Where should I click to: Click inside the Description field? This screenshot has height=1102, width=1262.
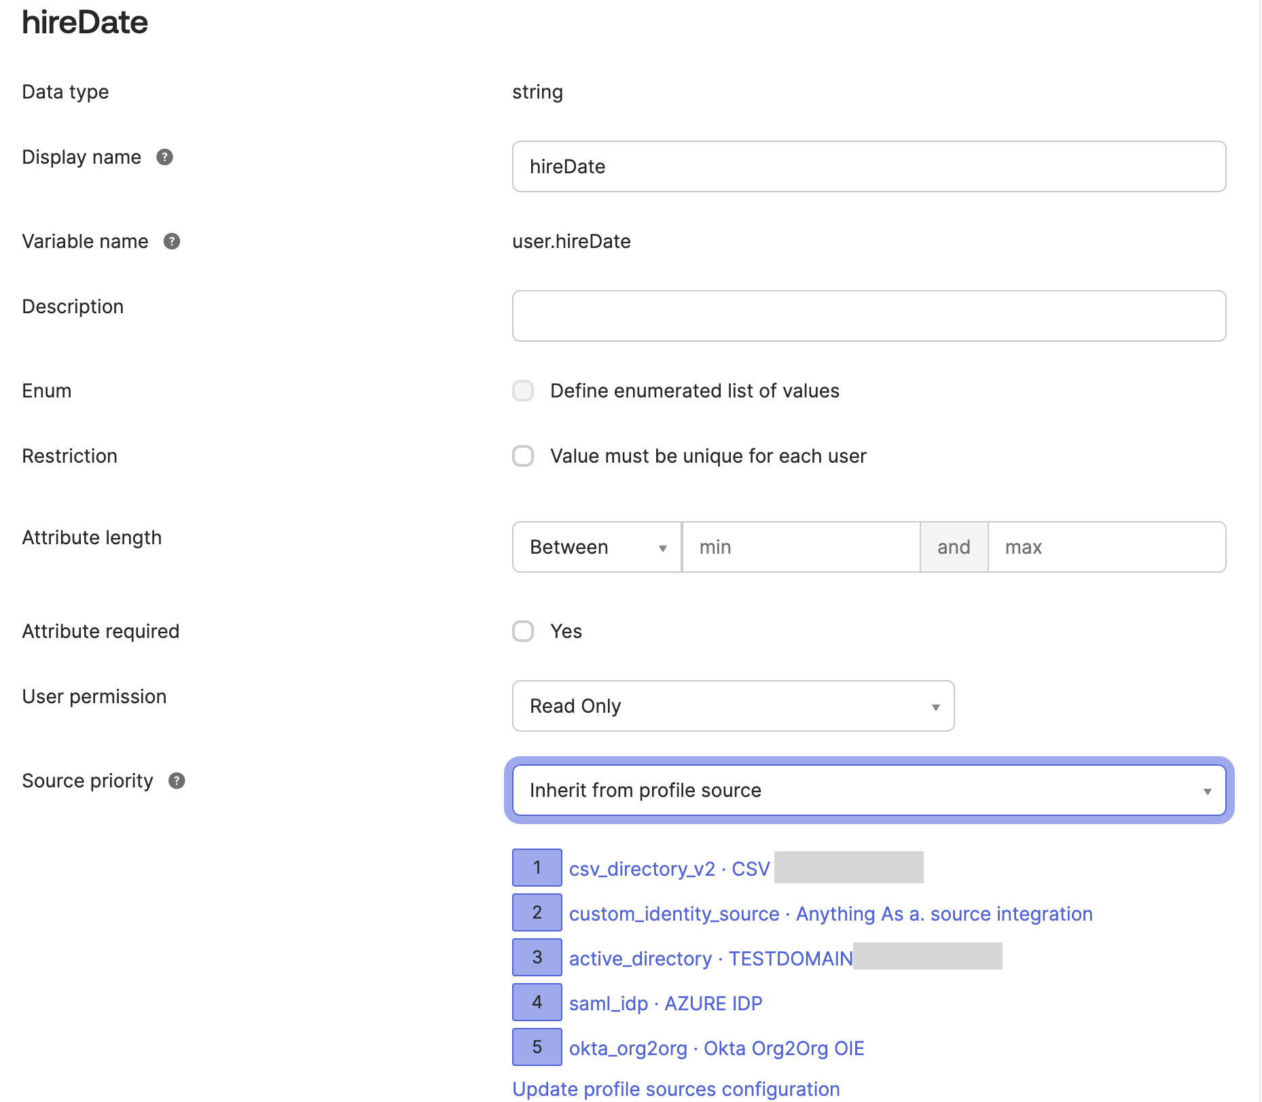(869, 315)
